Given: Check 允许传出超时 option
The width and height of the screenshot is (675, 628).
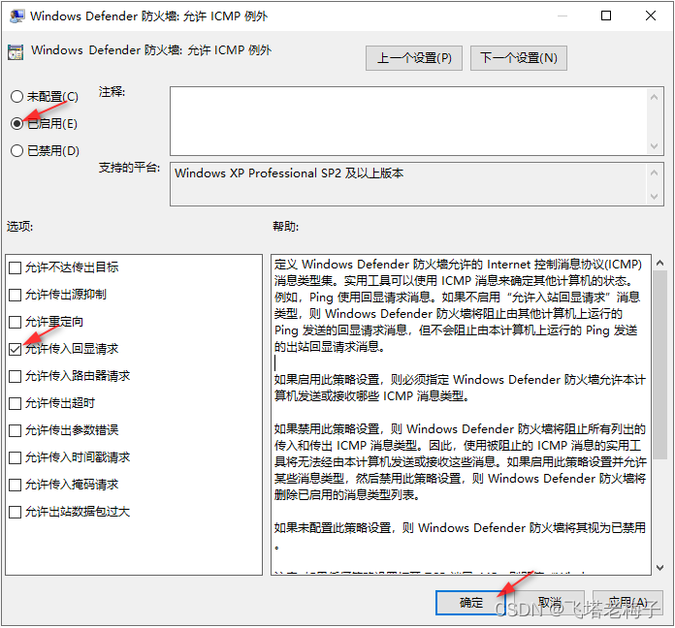Looking at the screenshot, I should pyautogui.click(x=16, y=403).
